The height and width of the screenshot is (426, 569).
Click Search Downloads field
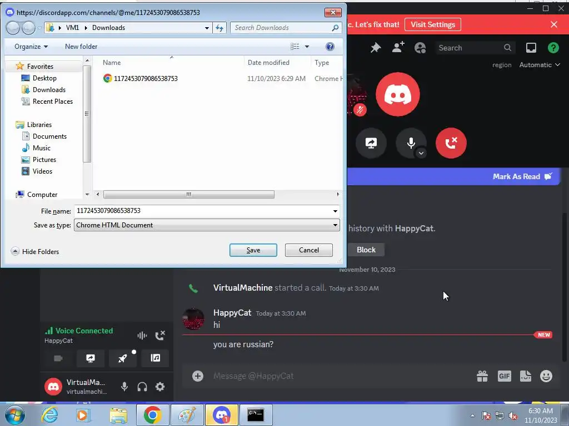(286, 28)
